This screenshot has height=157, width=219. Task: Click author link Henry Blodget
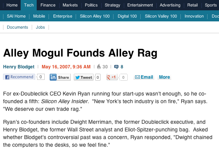(x=19, y=67)
